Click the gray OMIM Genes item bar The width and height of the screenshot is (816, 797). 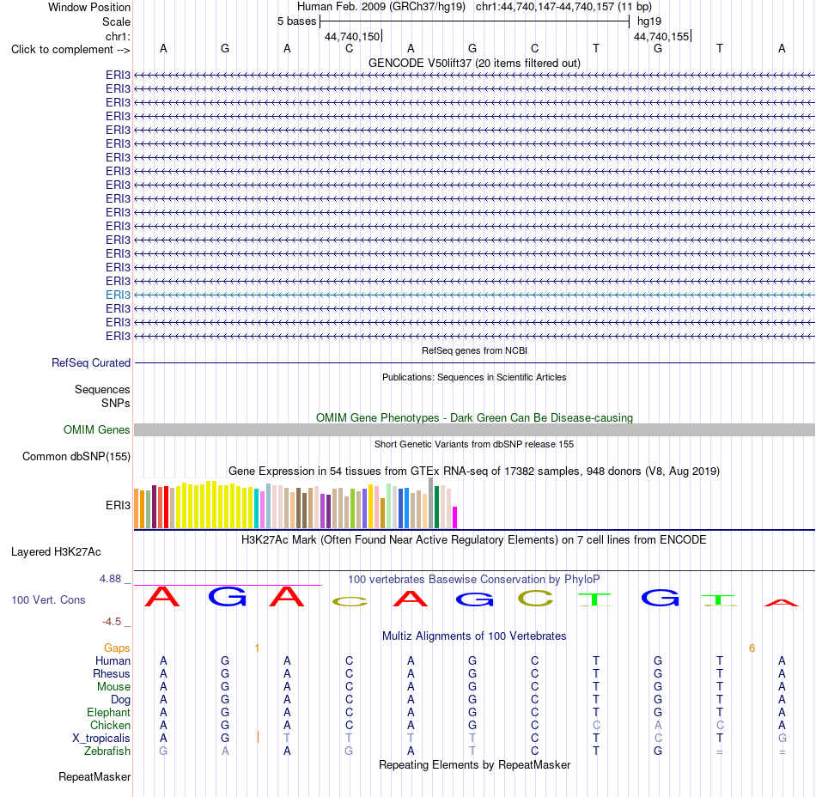(474, 429)
